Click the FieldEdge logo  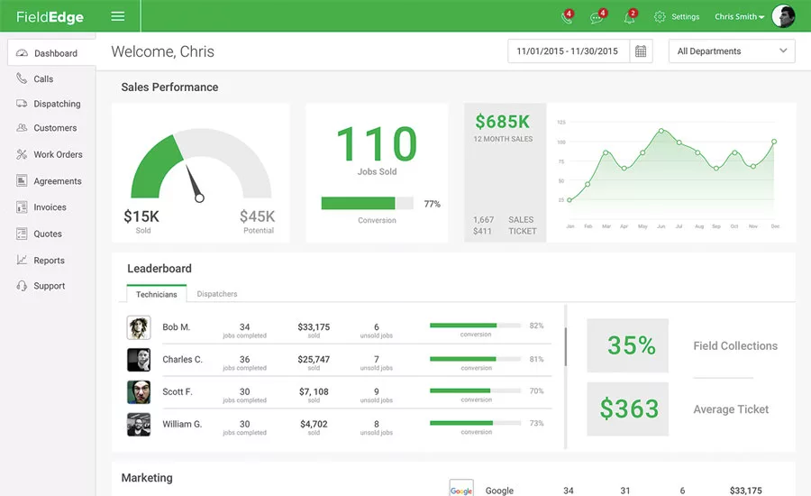tap(50, 16)
